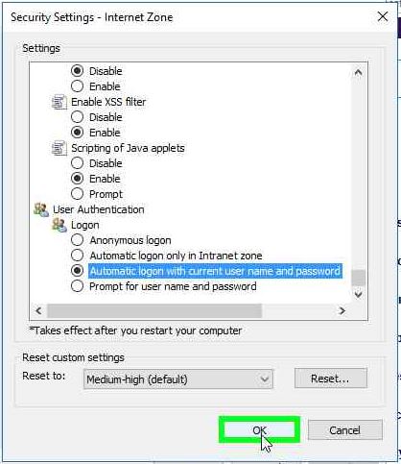Select Disable for Enable XSS filter
Viewport: 401px width, 464px height.
(x=77, y=117)
